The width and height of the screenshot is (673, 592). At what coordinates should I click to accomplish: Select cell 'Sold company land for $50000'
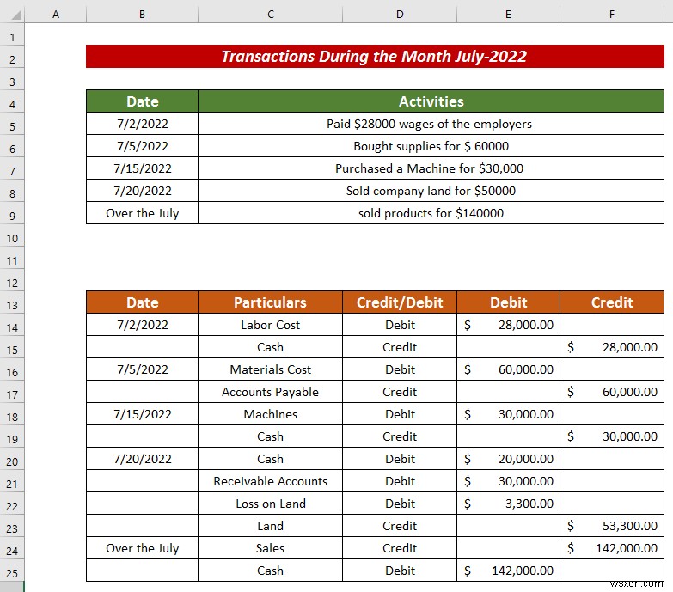[x=431, y=191]
